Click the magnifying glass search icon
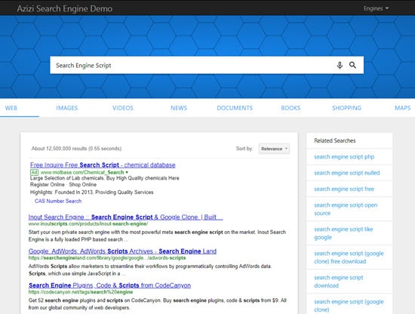The height and width of the screenshot is (314, 415). pyautogui.click(x=352, y=65)
